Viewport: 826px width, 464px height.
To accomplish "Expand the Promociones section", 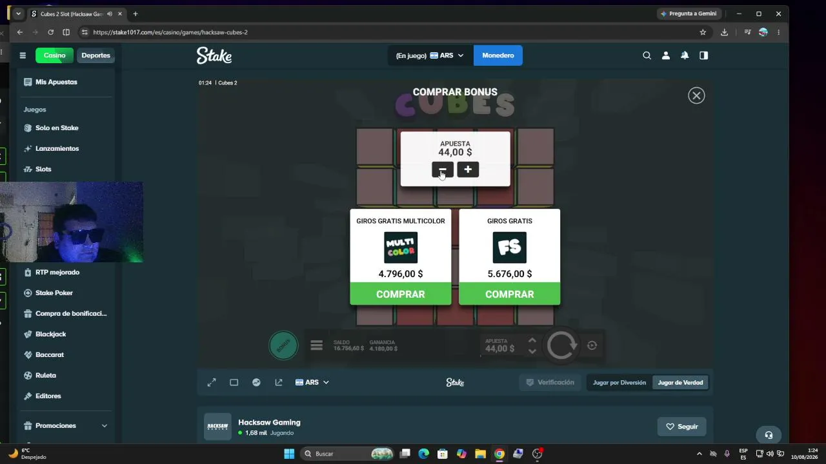I will (65, 425).
